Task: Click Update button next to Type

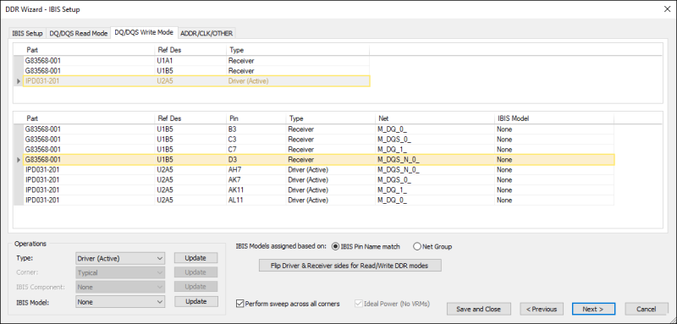Action: (x=196, y=258)
